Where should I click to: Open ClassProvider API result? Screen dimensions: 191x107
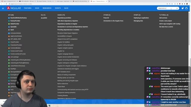[x=15, y=42]
